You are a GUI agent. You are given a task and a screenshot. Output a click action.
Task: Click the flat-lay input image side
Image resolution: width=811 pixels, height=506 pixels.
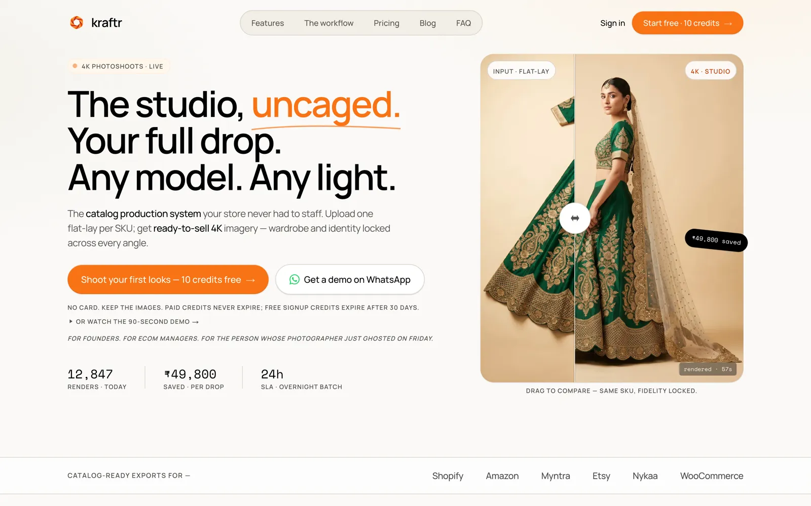[527, 218]
